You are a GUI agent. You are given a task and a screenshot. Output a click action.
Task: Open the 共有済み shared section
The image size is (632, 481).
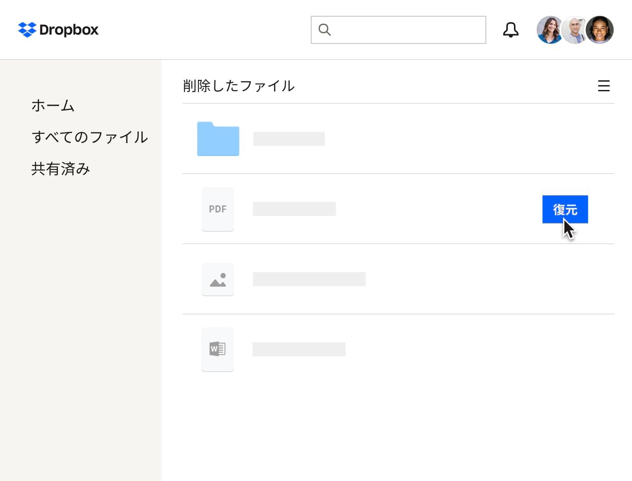tap(60, 169)
